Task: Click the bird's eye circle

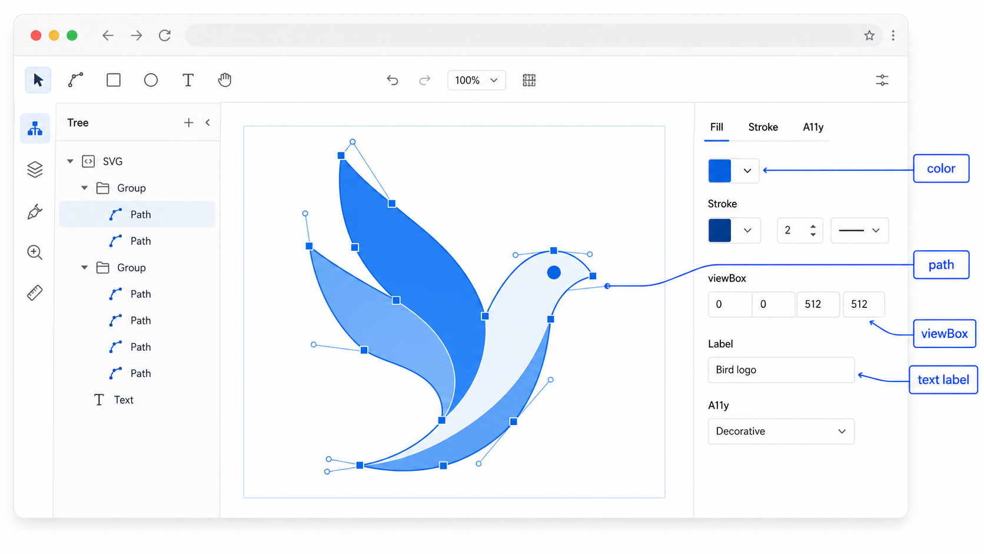Action: pos(554,273)
